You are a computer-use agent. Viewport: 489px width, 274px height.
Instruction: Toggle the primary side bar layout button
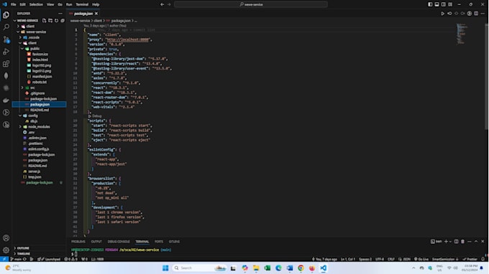tap(430, 4)
